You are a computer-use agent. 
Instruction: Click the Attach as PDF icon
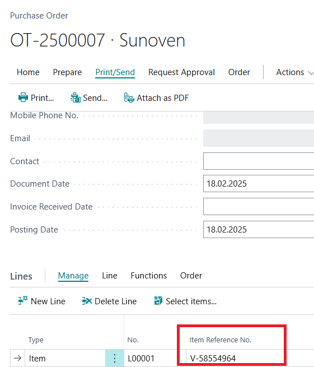point(129,97)
